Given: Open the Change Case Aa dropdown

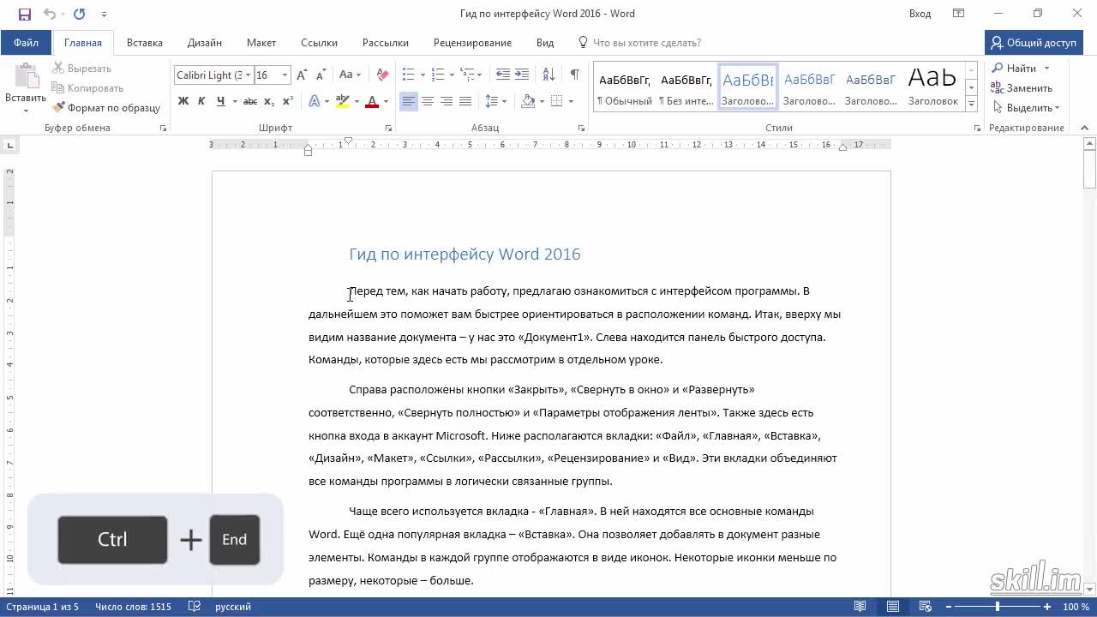Looking at the screenshot, I should click(x=349, y=75).
